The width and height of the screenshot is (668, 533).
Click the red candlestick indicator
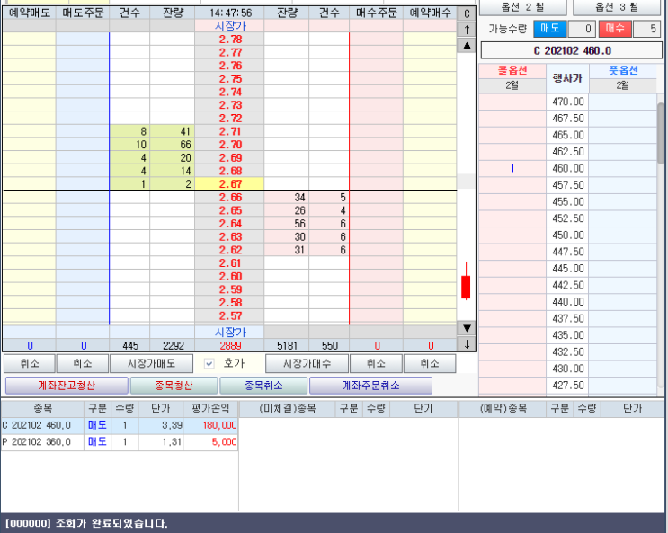click(466, 281)
